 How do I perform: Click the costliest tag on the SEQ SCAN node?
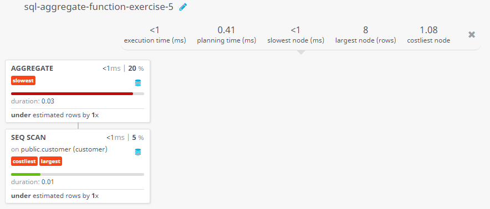click(24, 161)
